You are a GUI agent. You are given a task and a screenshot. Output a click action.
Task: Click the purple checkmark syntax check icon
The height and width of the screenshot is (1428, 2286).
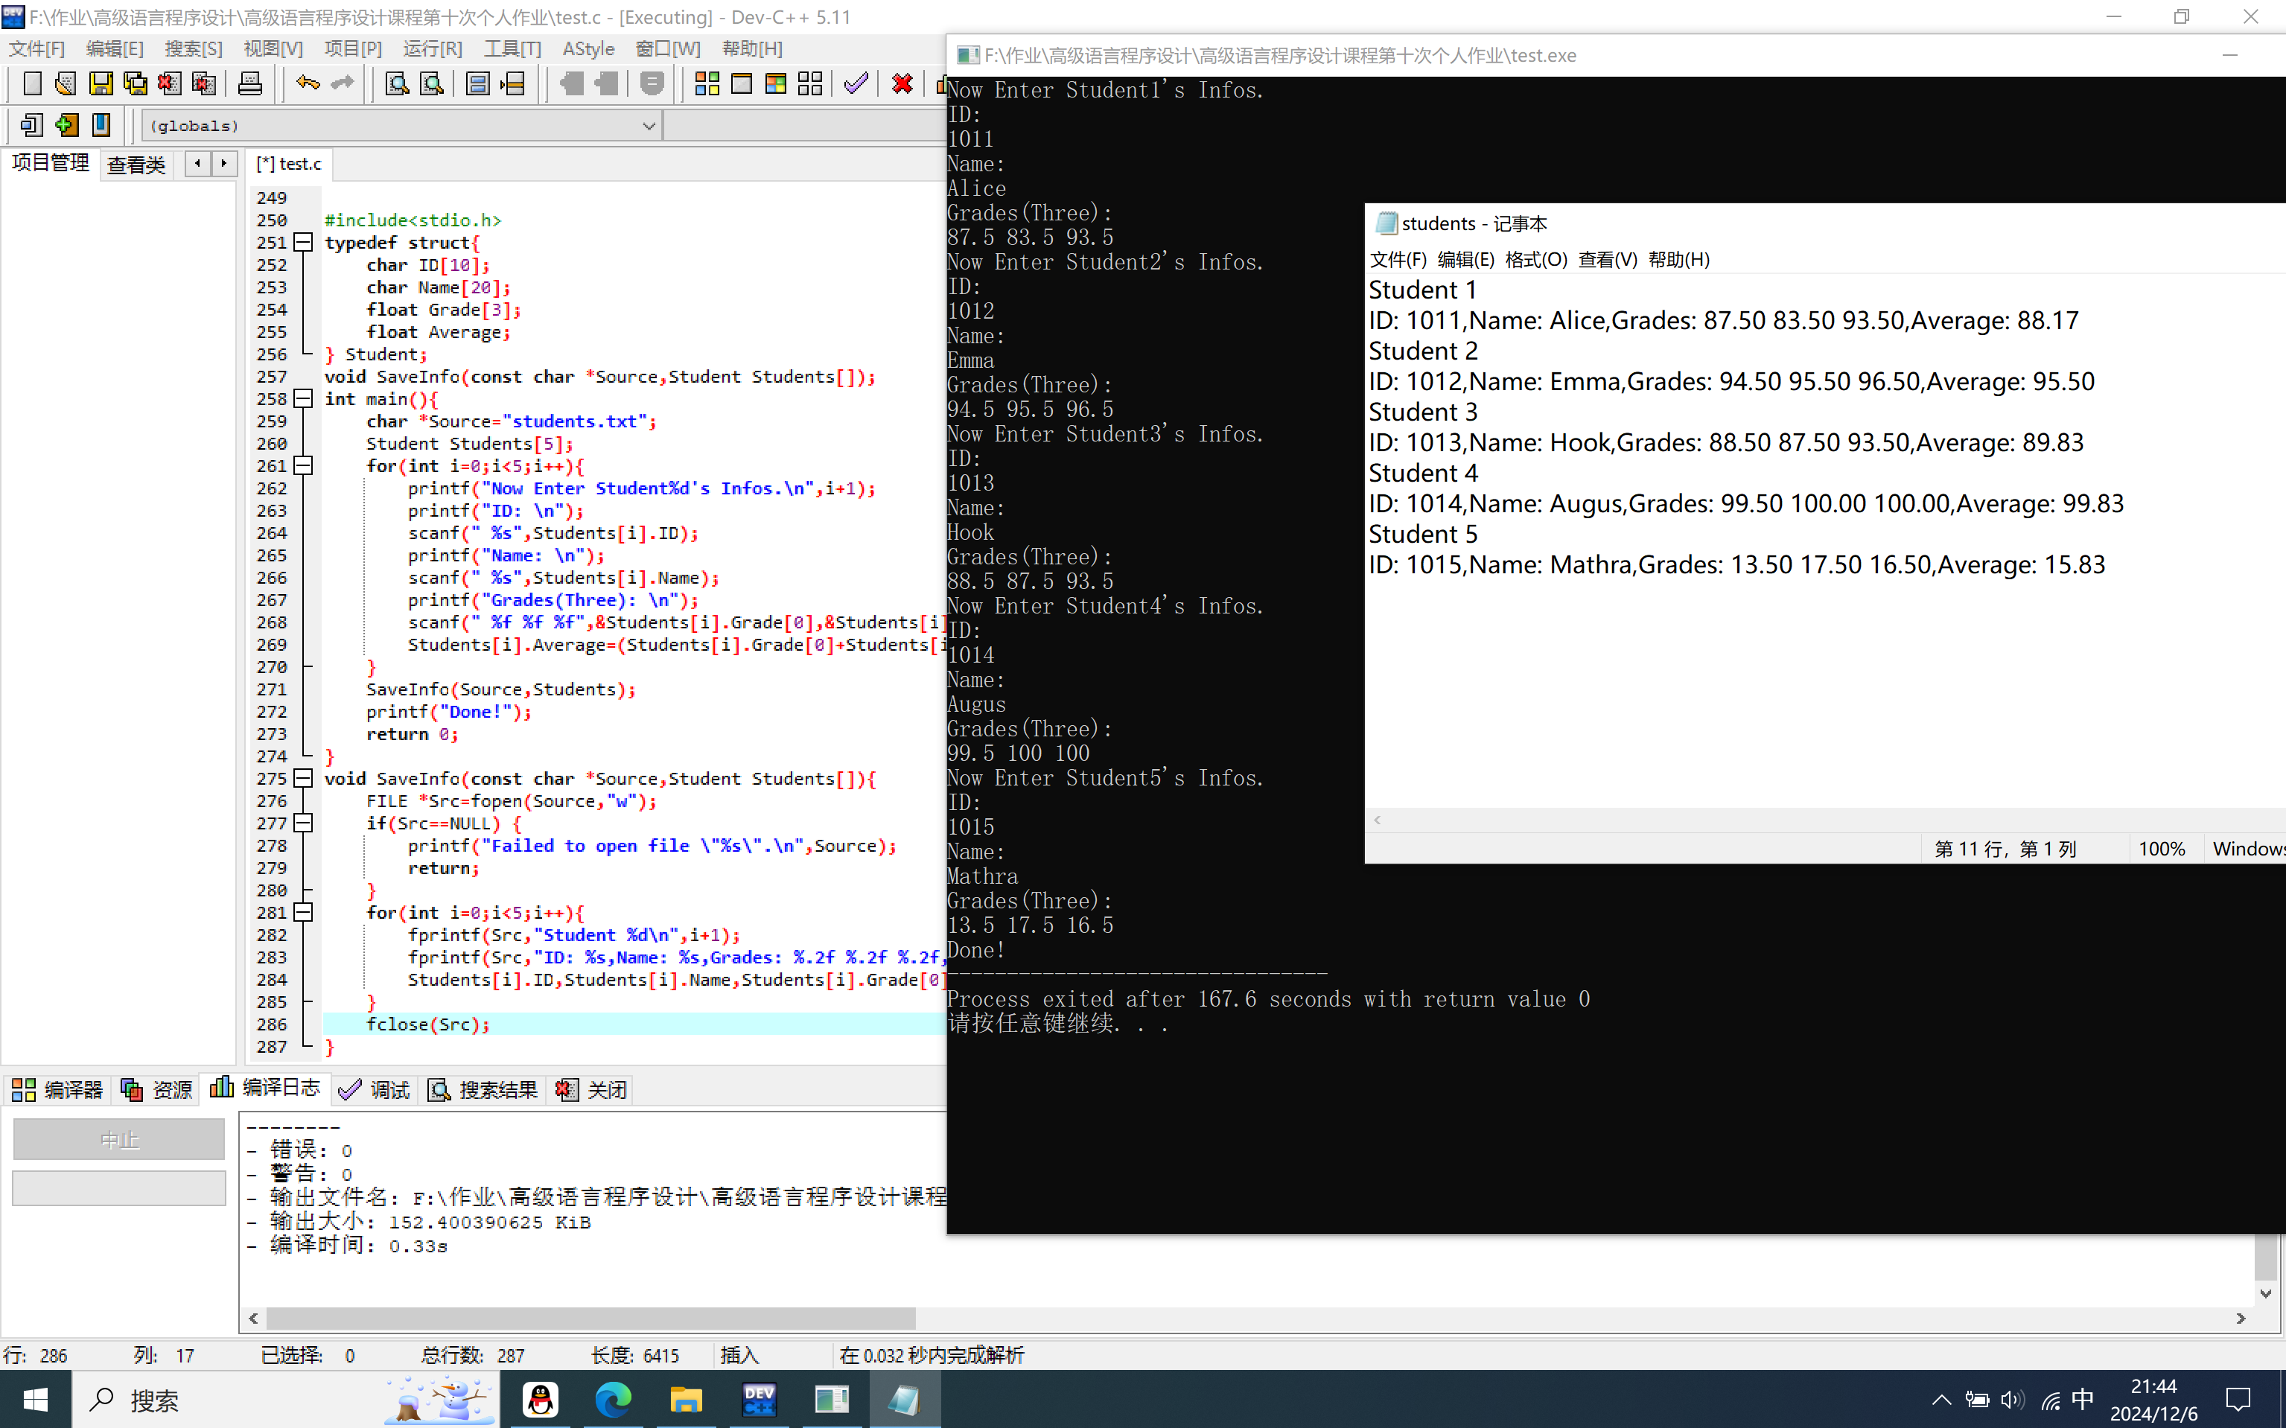click(856, 83)
